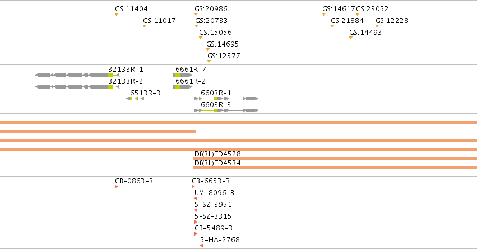
Task: Select the 32133R-2 transcript glyph
Action: [x=77, y=87]
